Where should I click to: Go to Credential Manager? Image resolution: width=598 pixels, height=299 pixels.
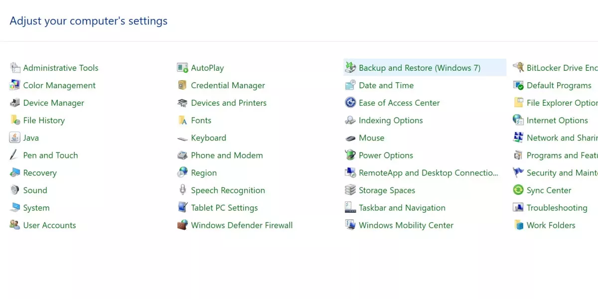click(228, 85)
